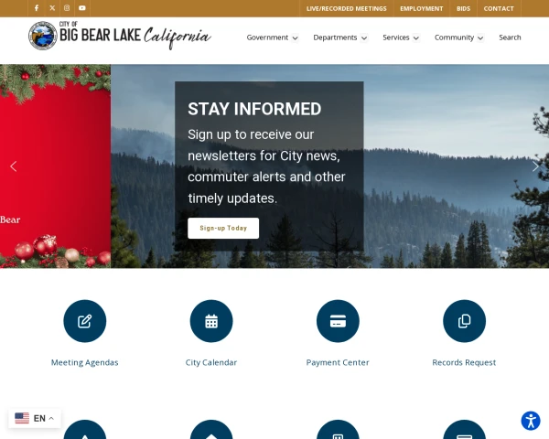Open the Employment top menu item
Viewport: 549px width, 439px height.
pos(422,8)
